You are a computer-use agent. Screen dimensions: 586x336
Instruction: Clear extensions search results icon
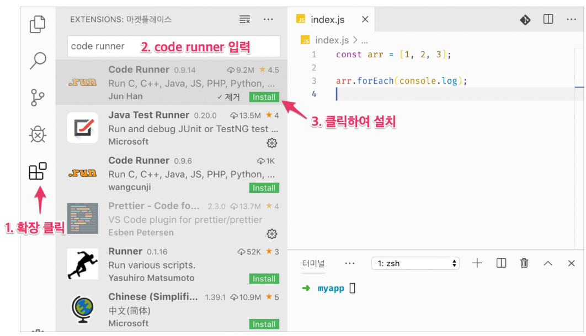click(x=245, y=19)
